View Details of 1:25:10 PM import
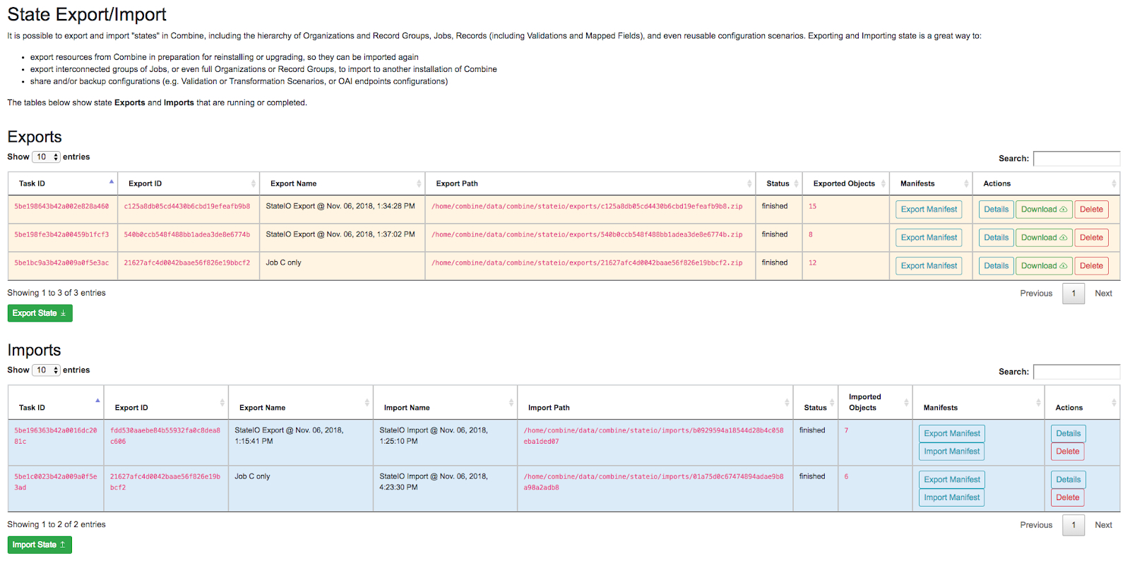Screen dimensions: 1130x563 point(1068,433)
